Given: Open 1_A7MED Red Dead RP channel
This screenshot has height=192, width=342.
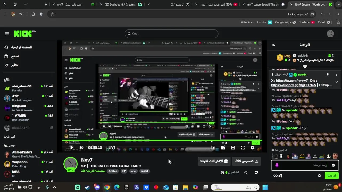Looking at the screenshot, I should pyautogui.click(x=28, y=118).
